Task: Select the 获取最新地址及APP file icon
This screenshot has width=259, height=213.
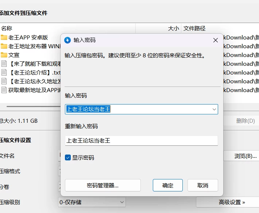Action: click(x=4, y=90)
